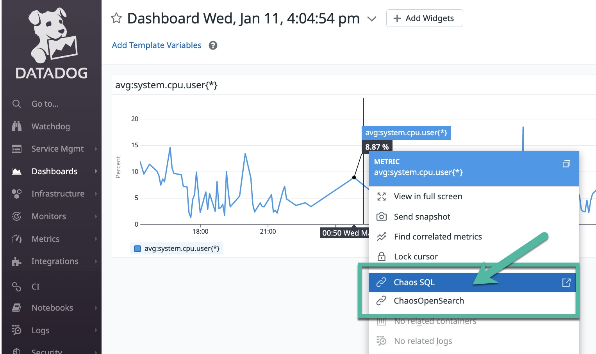Screen dimensions: 596x354
Task: Click the Datadog logo
Action: click(x=52, y=43)
